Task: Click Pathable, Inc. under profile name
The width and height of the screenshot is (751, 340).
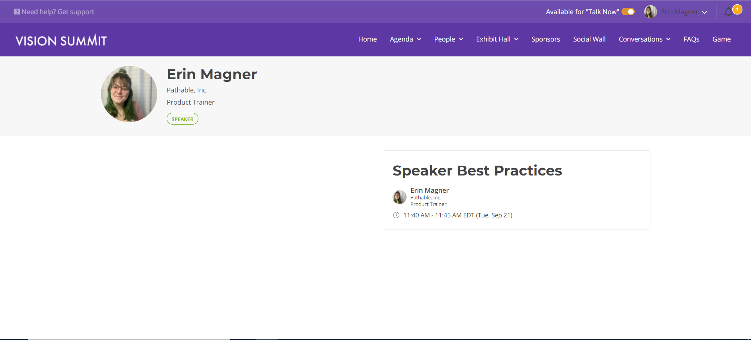Action: pyautogui.click(x=187, y=90)
